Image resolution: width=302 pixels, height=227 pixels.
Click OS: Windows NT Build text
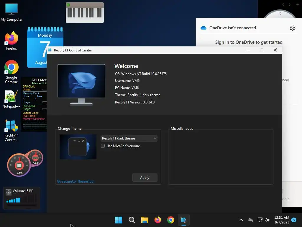[141, 74]
